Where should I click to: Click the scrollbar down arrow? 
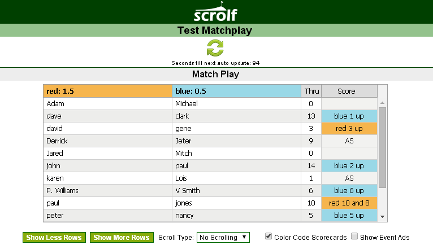coord(382,217)
